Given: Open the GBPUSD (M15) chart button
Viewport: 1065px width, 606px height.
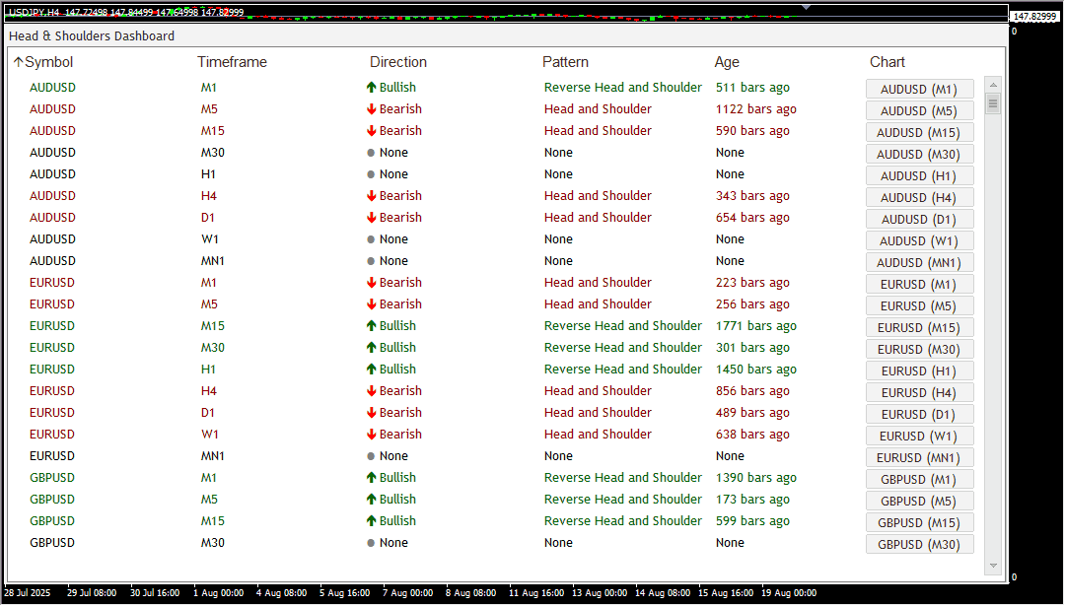Looking at the screenshot, I should (920, 523).
